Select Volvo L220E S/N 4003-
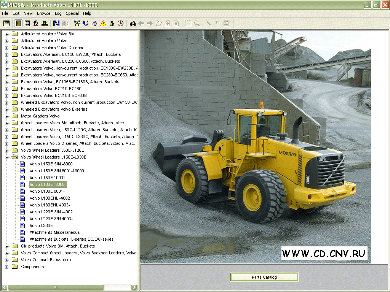The width and height of the screenshot is (390, 292). pos(51,219)
